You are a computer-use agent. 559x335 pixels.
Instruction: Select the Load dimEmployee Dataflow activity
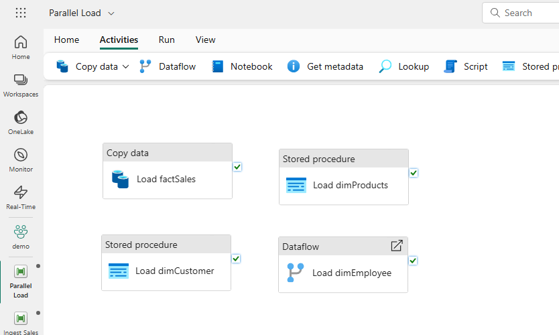(x=343, y=273)
